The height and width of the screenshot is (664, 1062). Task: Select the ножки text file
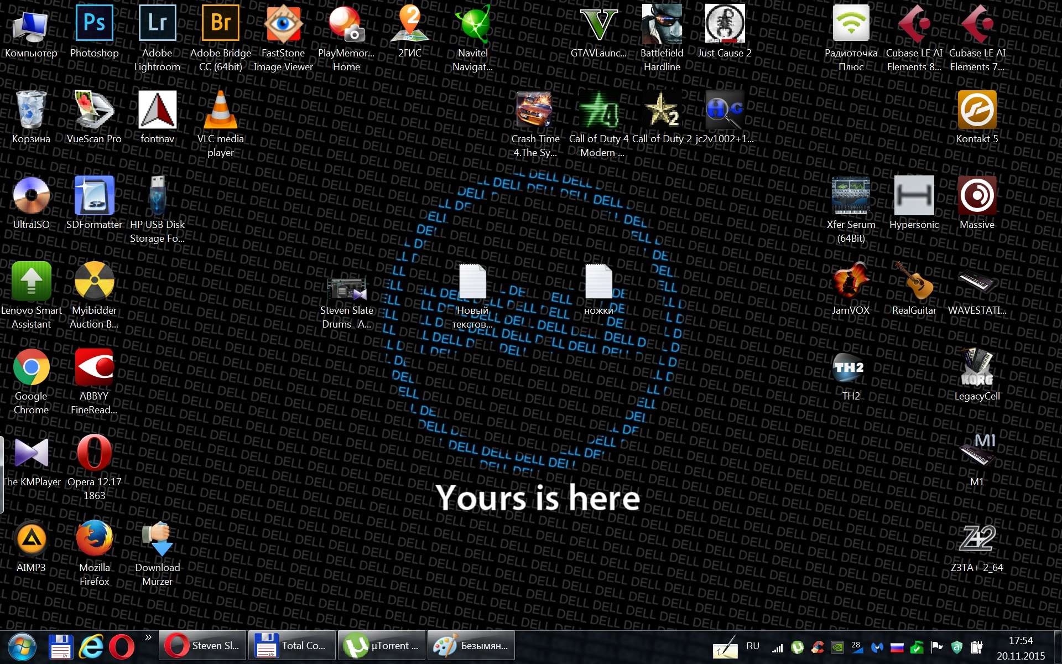click(598, 282)
